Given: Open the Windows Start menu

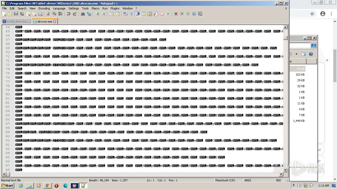Looking at the screenshot, I should 7,185.
